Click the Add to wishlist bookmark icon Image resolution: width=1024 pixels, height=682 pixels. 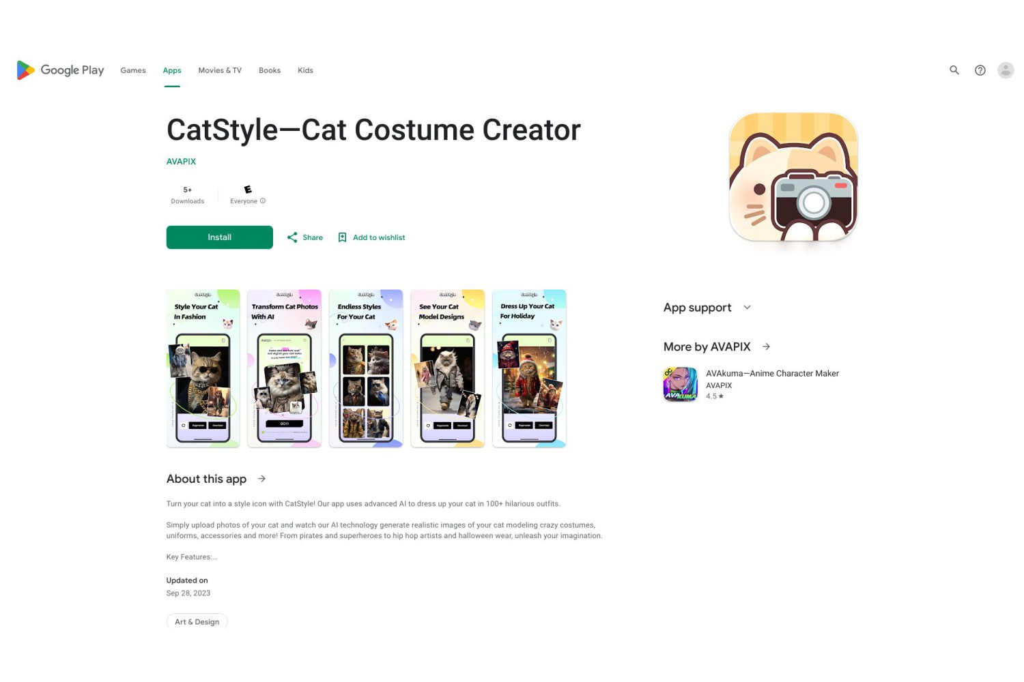(x=343, y=237)
